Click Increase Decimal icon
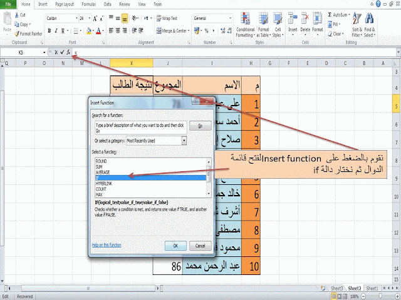This screenshot has width=401, height=300. click(x=223, y=31)
